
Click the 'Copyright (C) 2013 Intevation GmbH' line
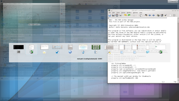click(x=123, y=25)
